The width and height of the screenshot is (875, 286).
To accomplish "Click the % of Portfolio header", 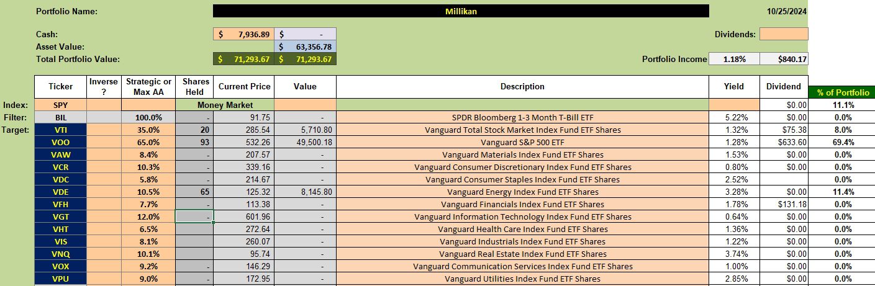I will 843,92.
